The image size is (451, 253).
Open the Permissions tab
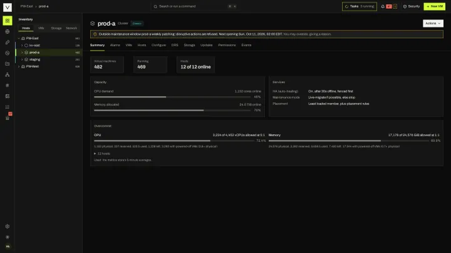pos(227,45)
